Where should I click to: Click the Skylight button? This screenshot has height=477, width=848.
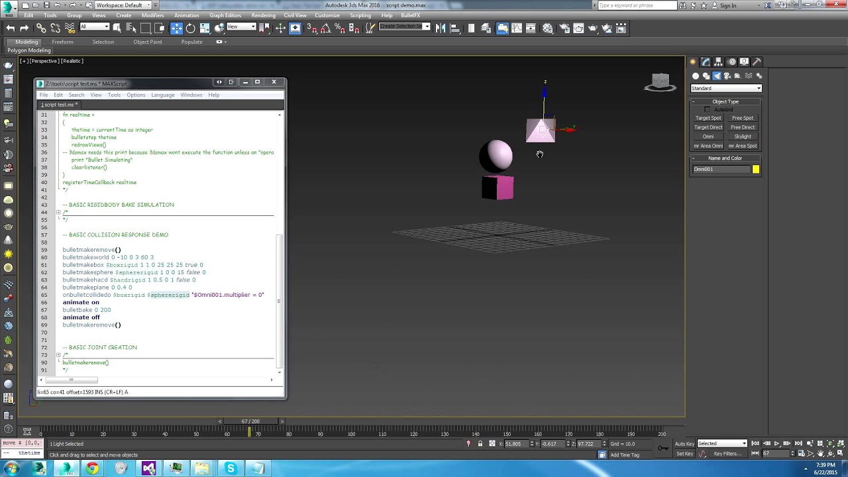[x=743, y=136]
